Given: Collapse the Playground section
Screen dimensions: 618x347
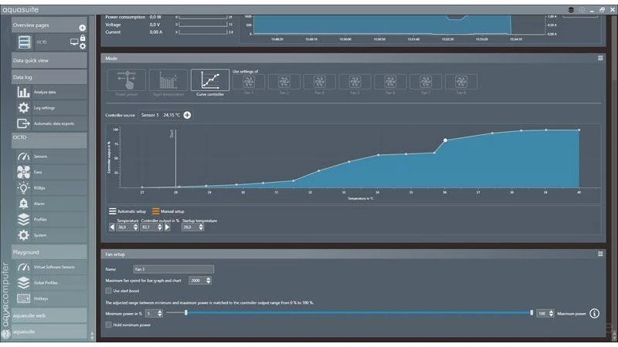Looking at the screenshot, I should coord(49,252).
